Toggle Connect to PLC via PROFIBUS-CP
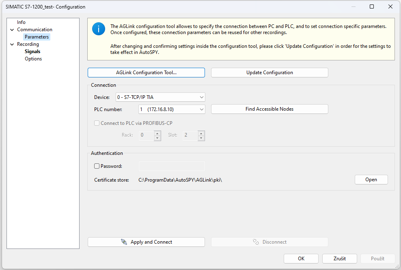 click(x=97, y=123)
